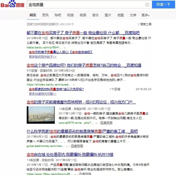Image resolution: width=176 pixels, height=175 pixels.
Task: Open 百度快照 for the guba.eastmoney.com result
Action: [x=77, y=146]
